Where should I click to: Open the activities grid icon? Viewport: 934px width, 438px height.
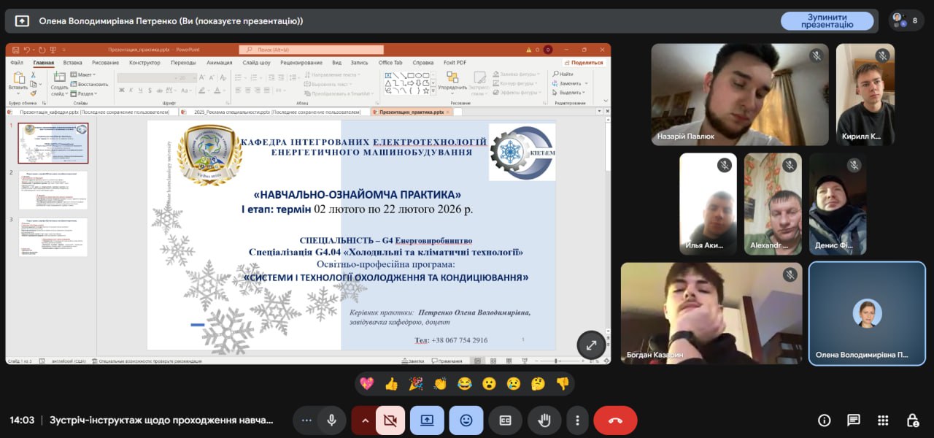tap(883, 420)
